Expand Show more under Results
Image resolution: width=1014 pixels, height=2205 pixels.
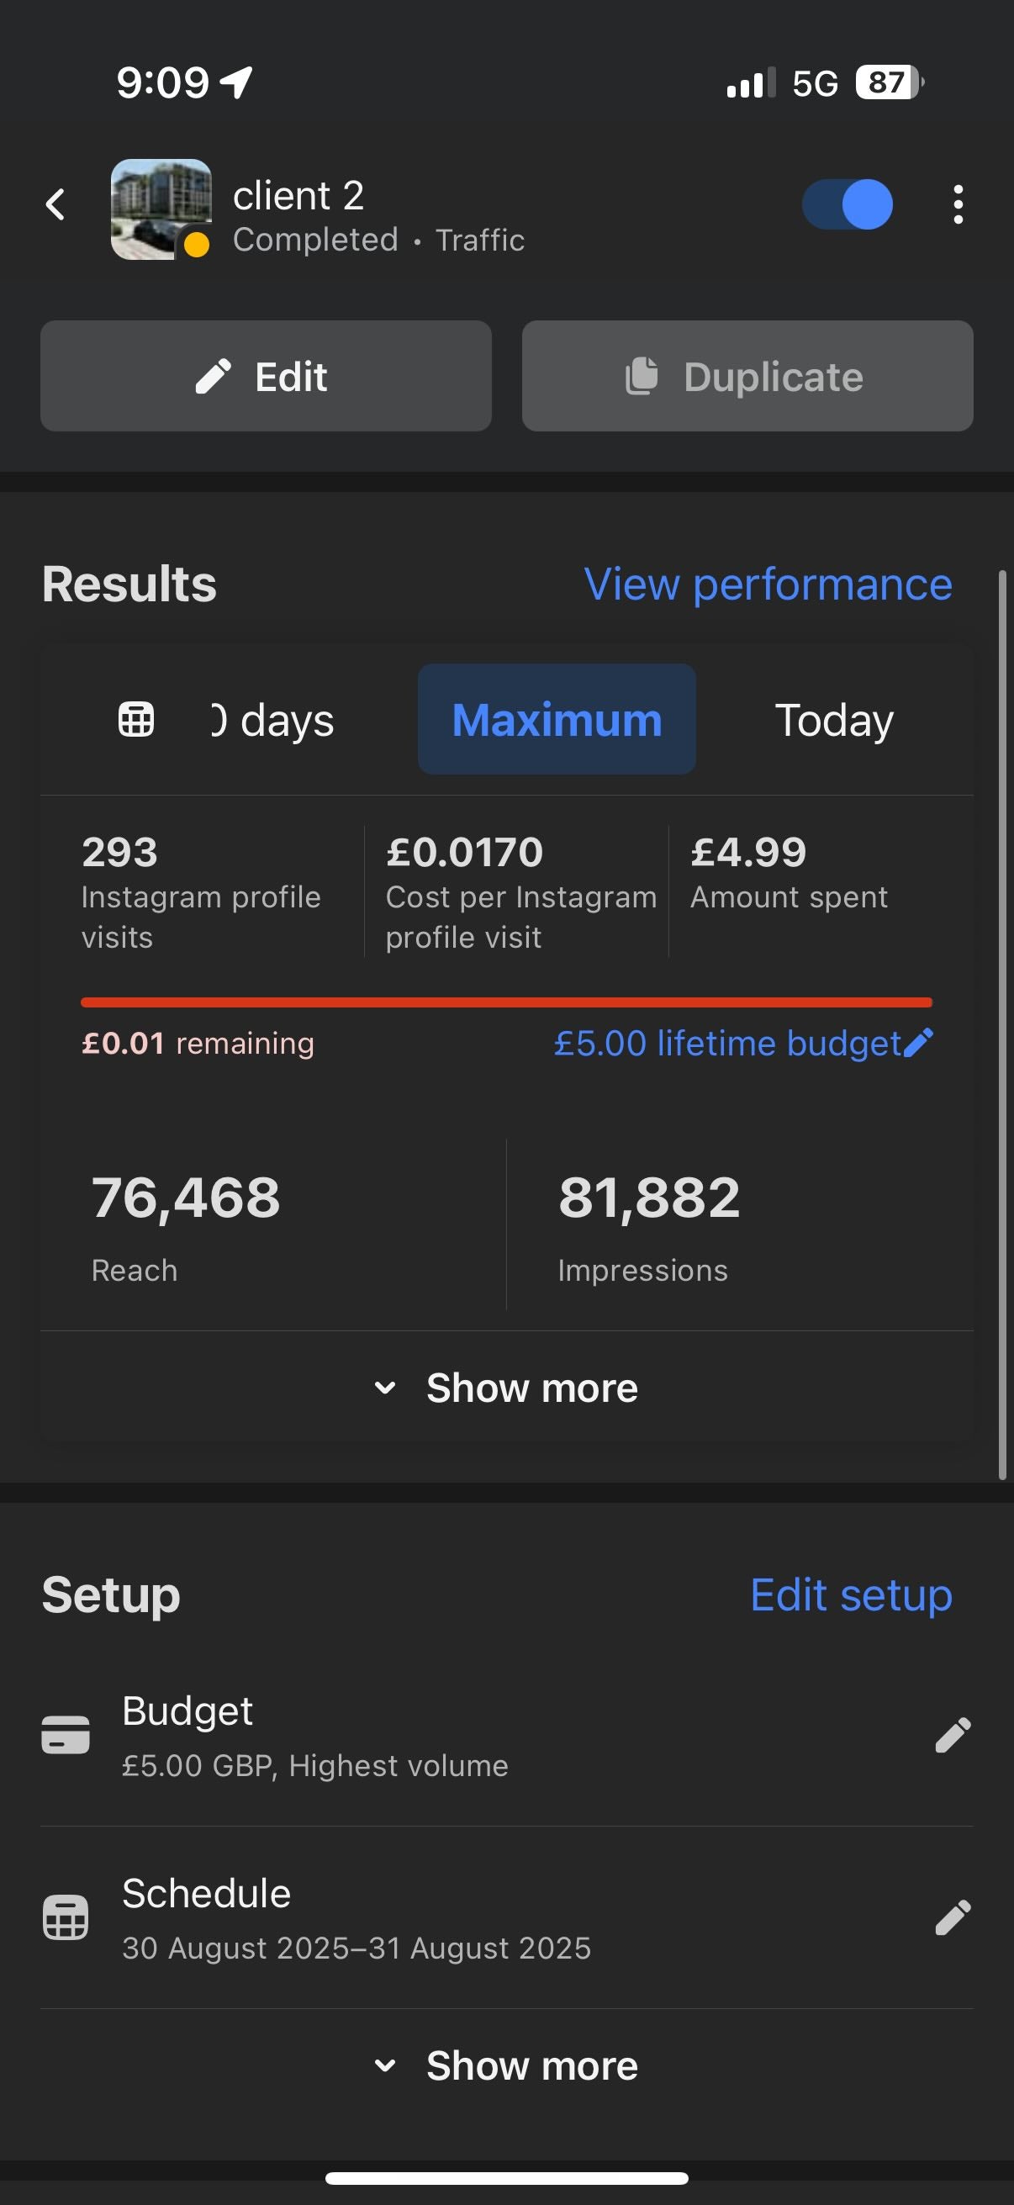(506, 1388)
